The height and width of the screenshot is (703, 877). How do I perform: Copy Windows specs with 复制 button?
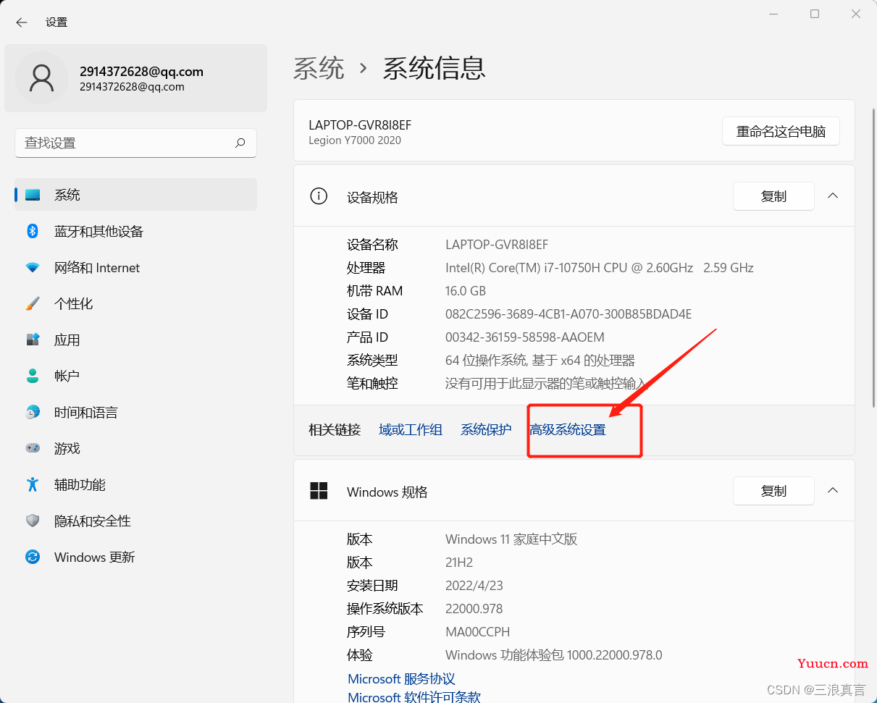pyautogui.click(x=773, y=490)
